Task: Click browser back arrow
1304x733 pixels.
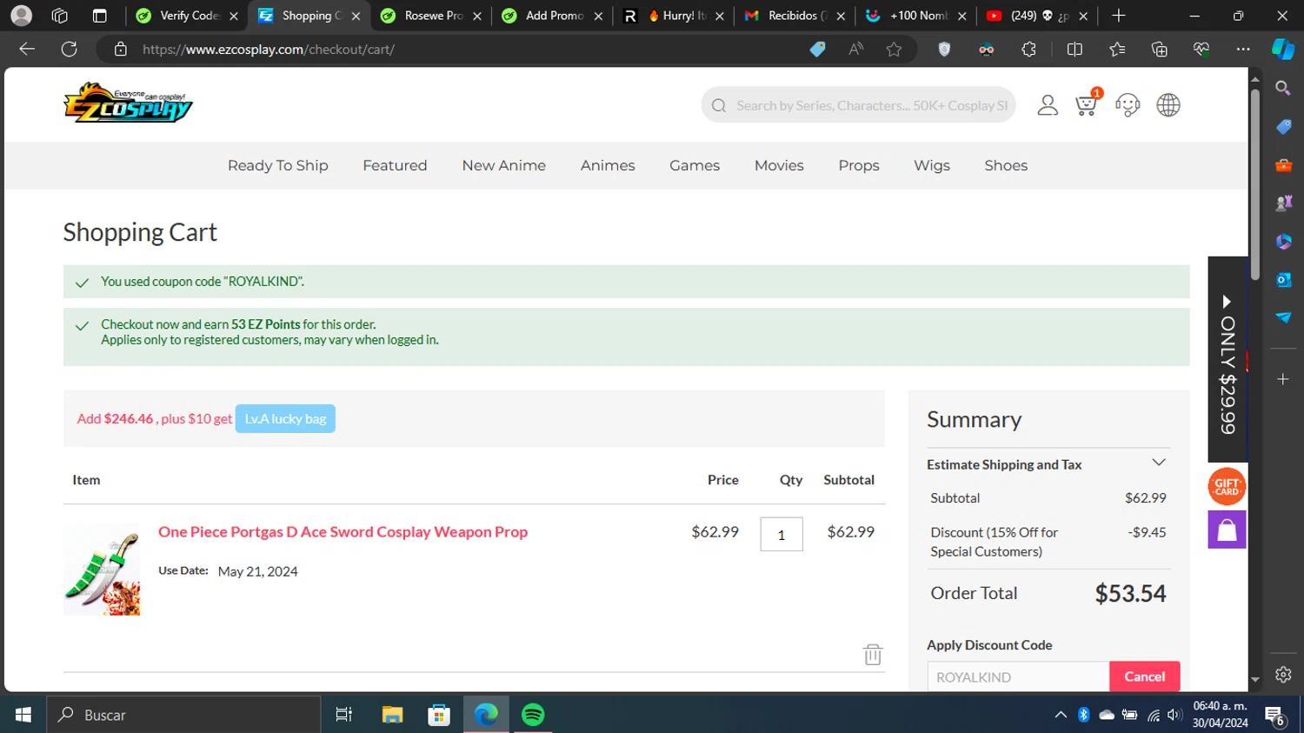Action: tap(27, 50)
